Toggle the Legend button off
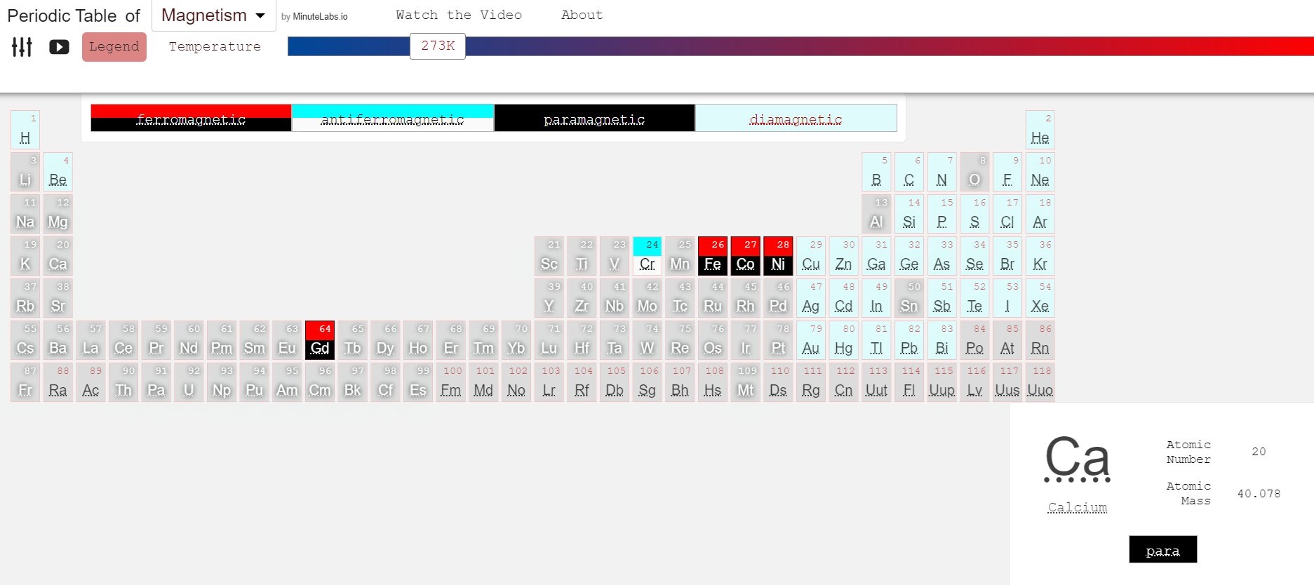This screenshot has width=1314, height=585. (x=114, y=47)
